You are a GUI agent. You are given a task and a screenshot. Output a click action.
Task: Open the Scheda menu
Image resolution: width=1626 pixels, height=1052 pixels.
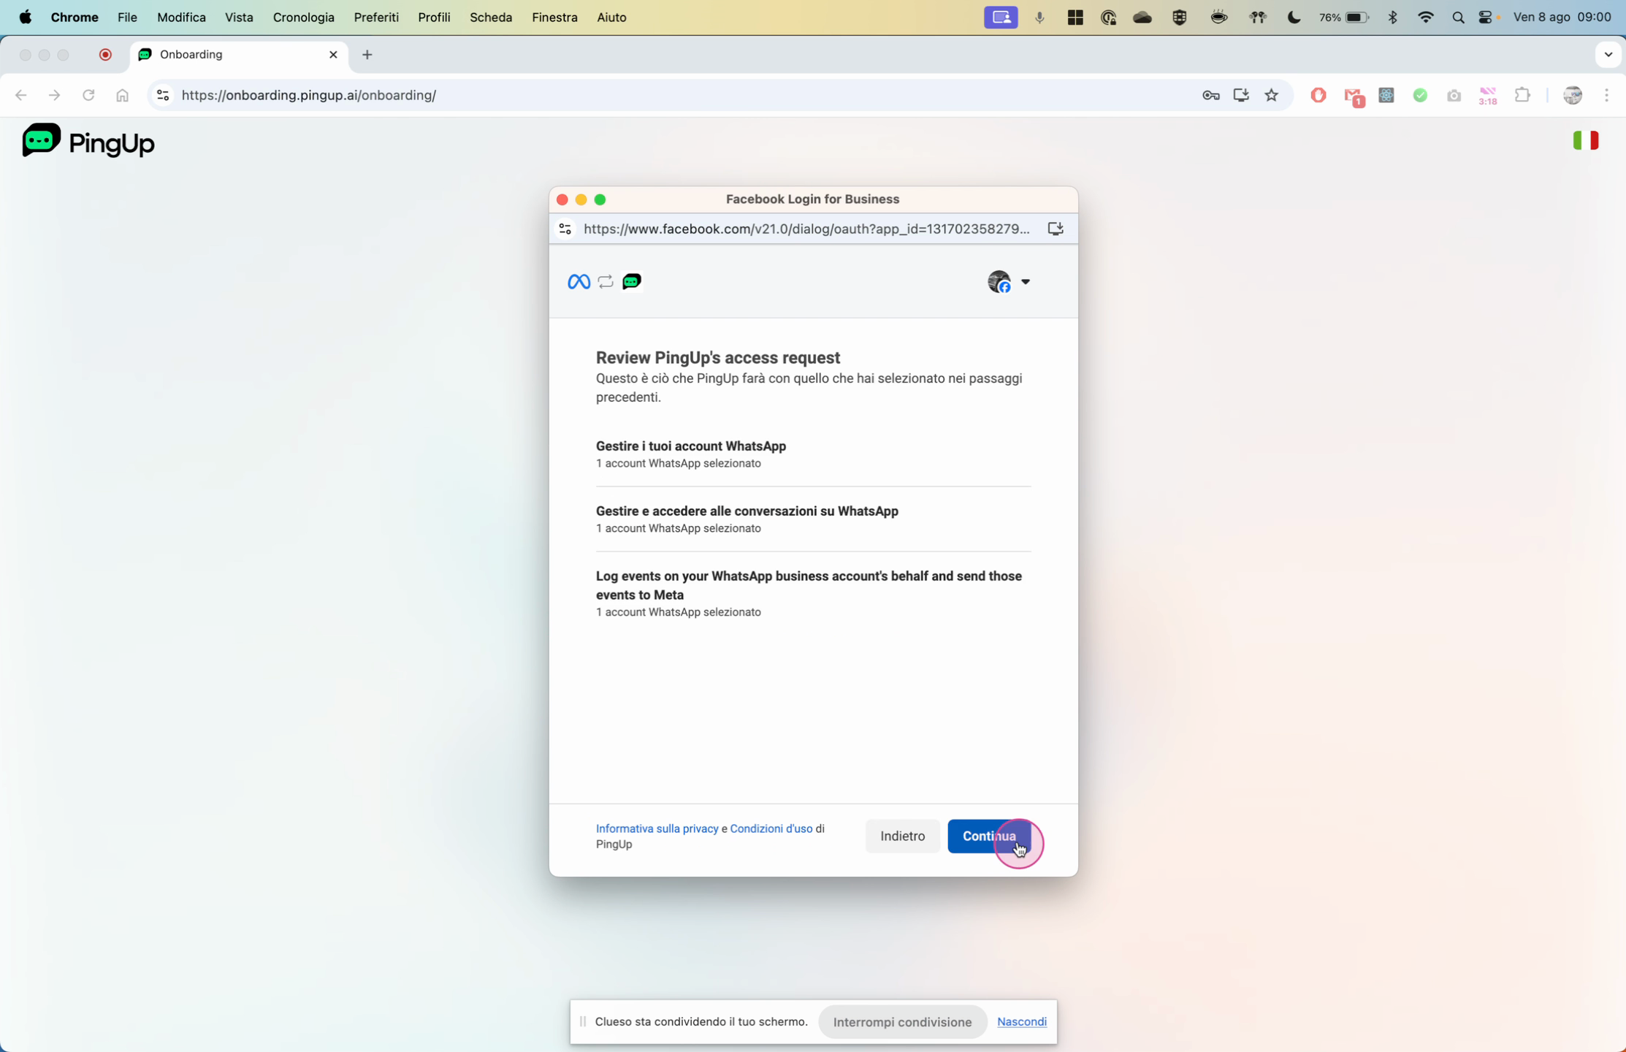[490, 18]
